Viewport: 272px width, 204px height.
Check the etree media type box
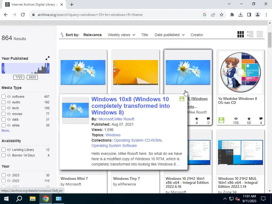click(3, 125)
